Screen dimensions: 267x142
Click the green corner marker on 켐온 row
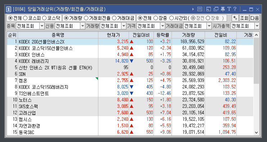pyautogui.click(x=97, y=78)
